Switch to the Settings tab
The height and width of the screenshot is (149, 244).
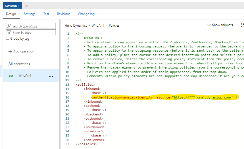tap(29, 14)
